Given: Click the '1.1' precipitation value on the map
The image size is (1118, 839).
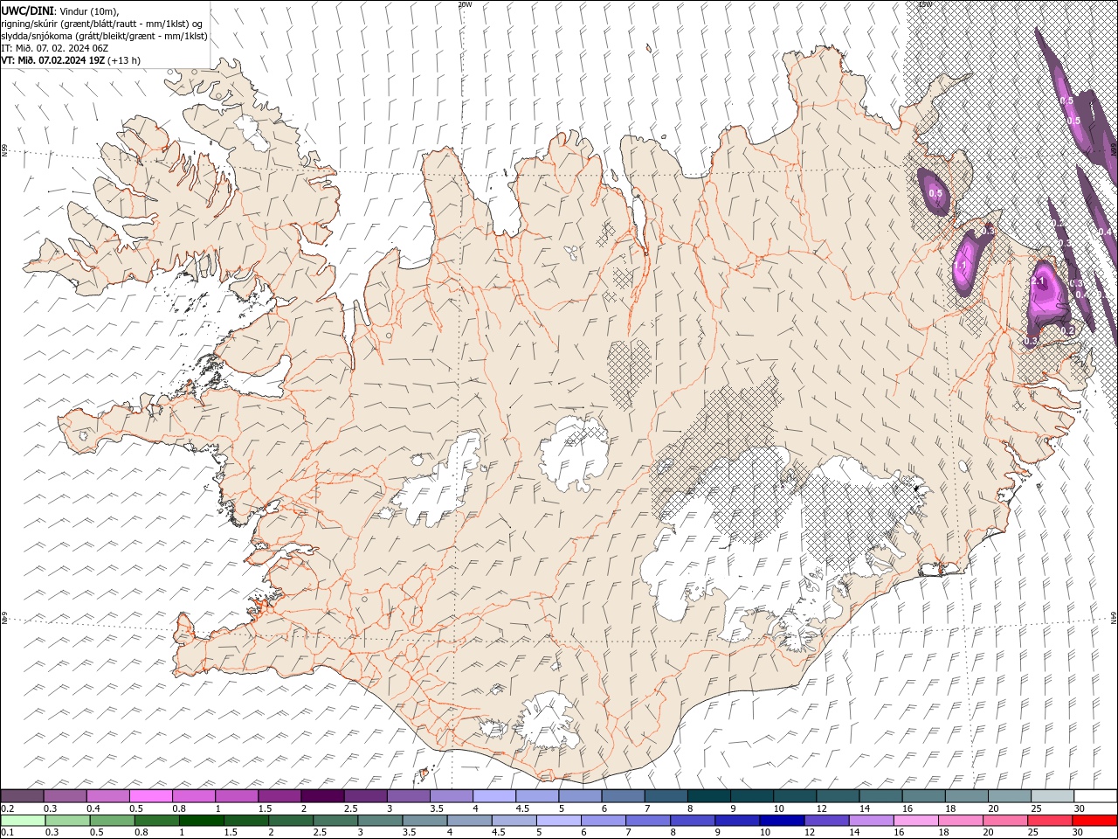Looking at the screenshot, I should [x=959, y=266].
